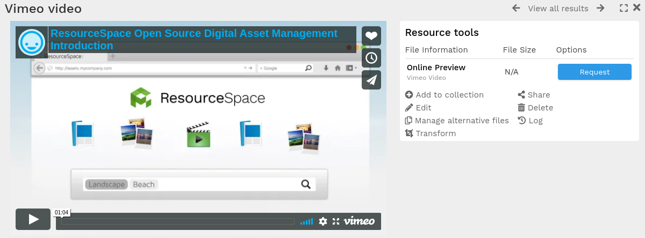
Task: Close the resource view panel
Action: point(637,8)
